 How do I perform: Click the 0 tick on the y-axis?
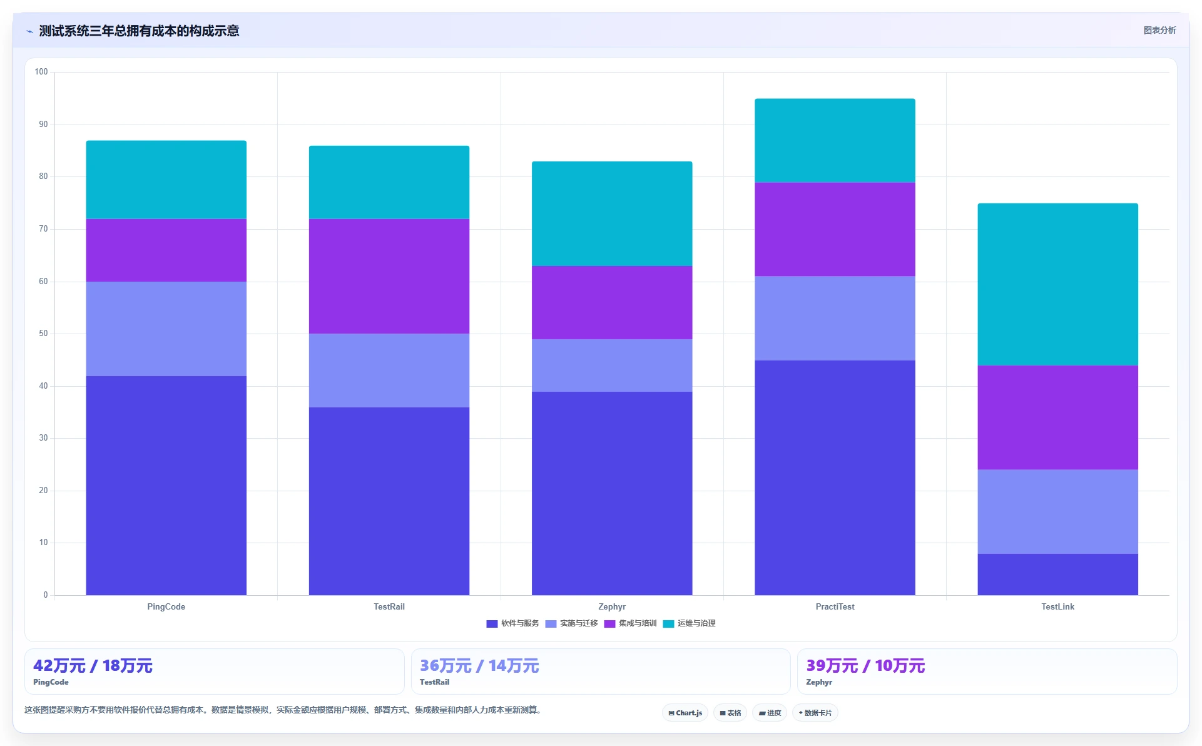click(x=46, y=595)
